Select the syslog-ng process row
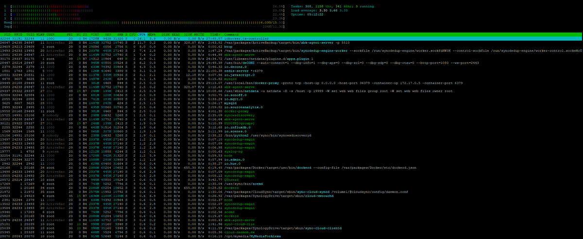Viewport: 583px width, 239px height. 233,153
